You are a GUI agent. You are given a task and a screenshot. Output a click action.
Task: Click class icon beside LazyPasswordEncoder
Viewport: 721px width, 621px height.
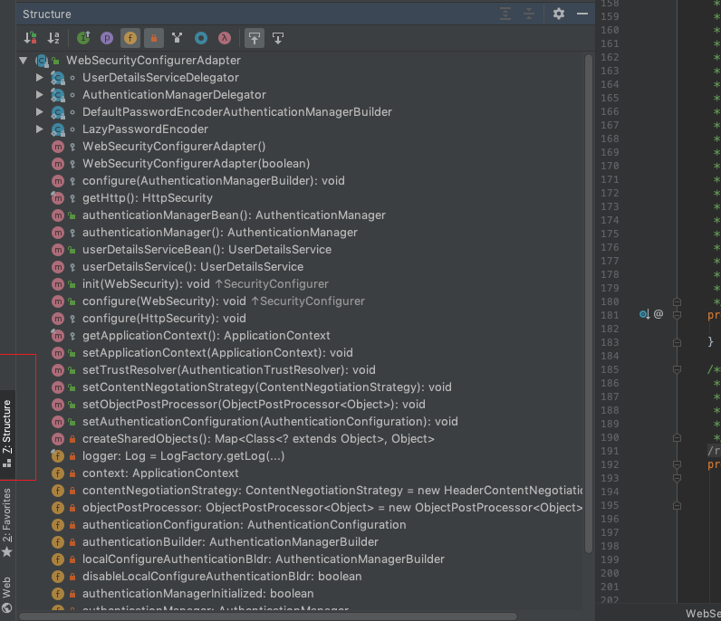(58, 129)
